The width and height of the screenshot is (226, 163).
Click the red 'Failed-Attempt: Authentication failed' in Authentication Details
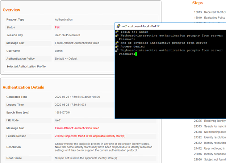pyautogui.click(x=77, y=128)
